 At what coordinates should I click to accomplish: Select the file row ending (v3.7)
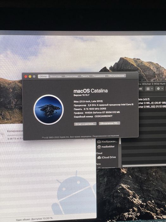152,99
